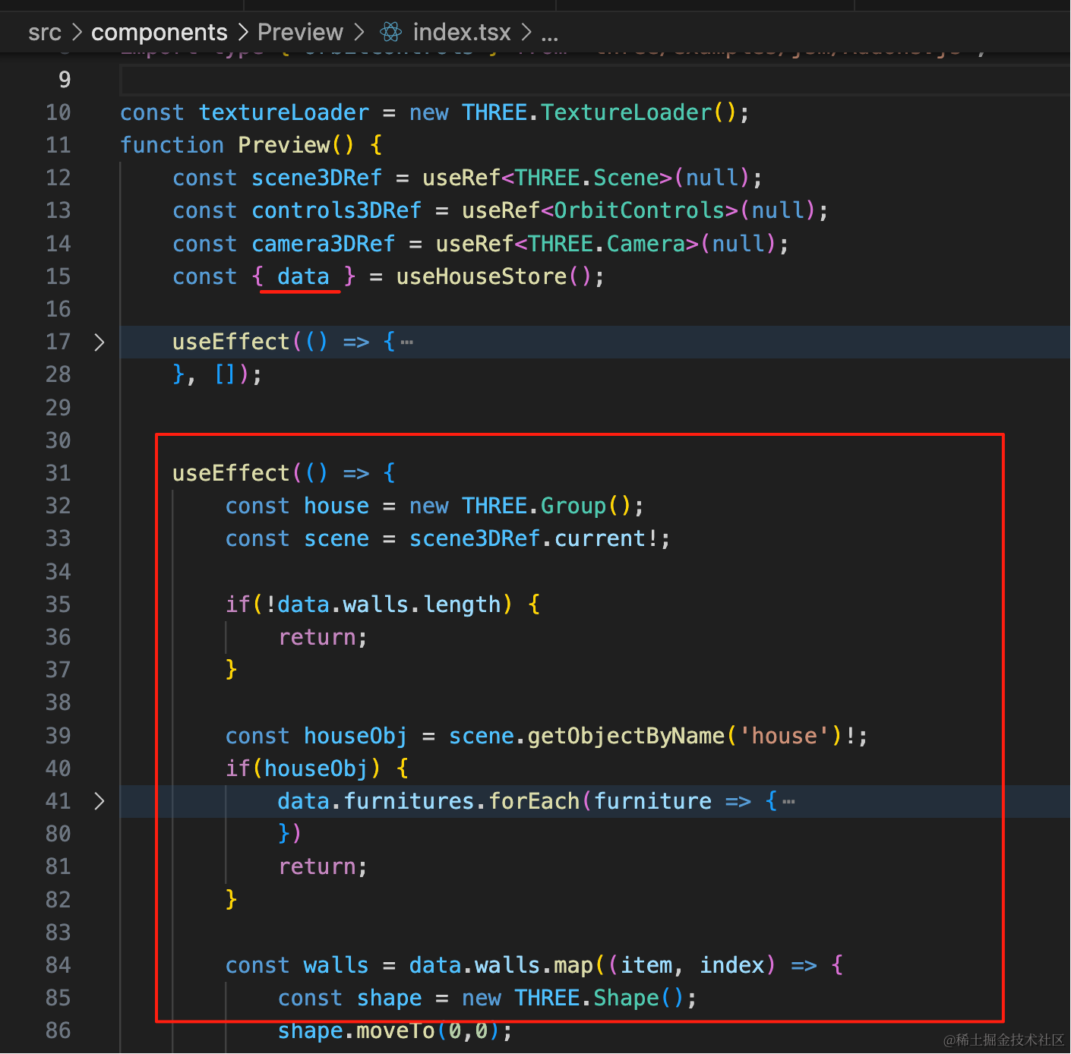Open the 'components' breadcrumb folder
The height and width of the screenshot is (1054, 1071).
[160, 33]
